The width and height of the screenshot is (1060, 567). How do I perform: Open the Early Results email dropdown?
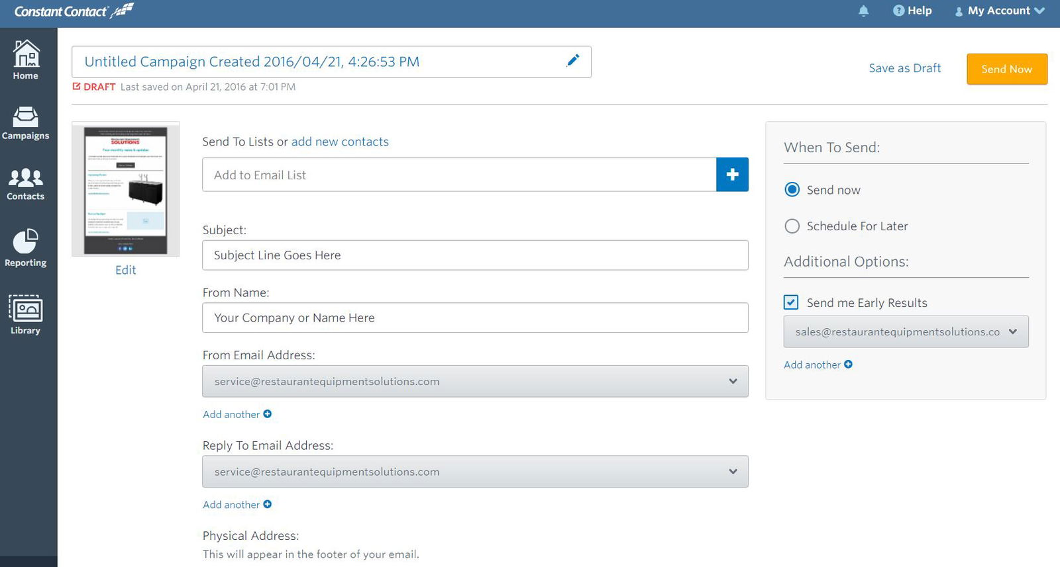pos(906,332)
